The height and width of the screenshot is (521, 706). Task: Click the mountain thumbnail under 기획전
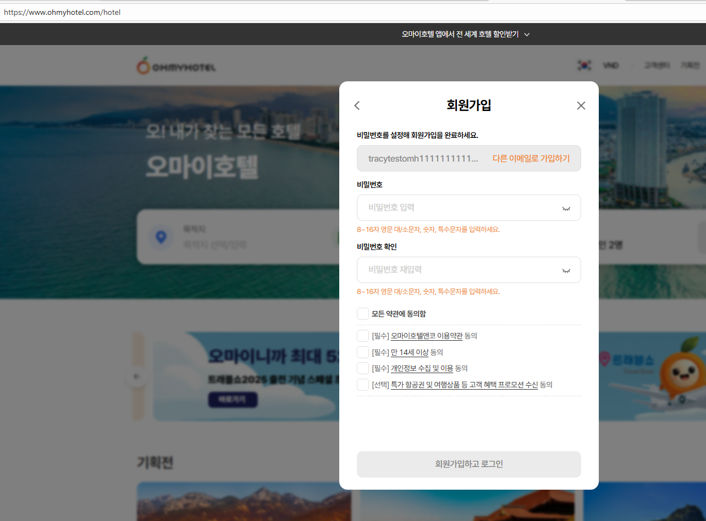(244, 501)
